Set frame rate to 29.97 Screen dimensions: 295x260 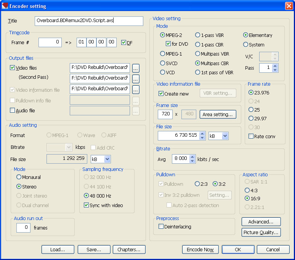click(251, 118)
